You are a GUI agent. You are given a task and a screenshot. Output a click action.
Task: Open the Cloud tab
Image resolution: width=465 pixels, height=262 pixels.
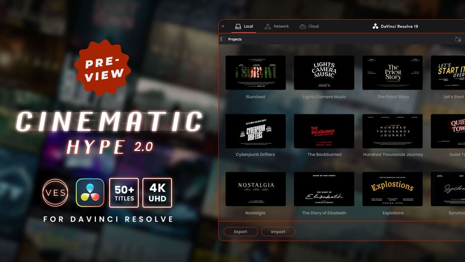tap(309, 26)
